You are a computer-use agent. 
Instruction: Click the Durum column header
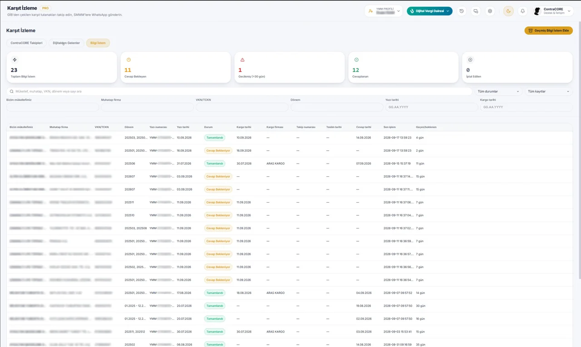(x=208, y=127)
